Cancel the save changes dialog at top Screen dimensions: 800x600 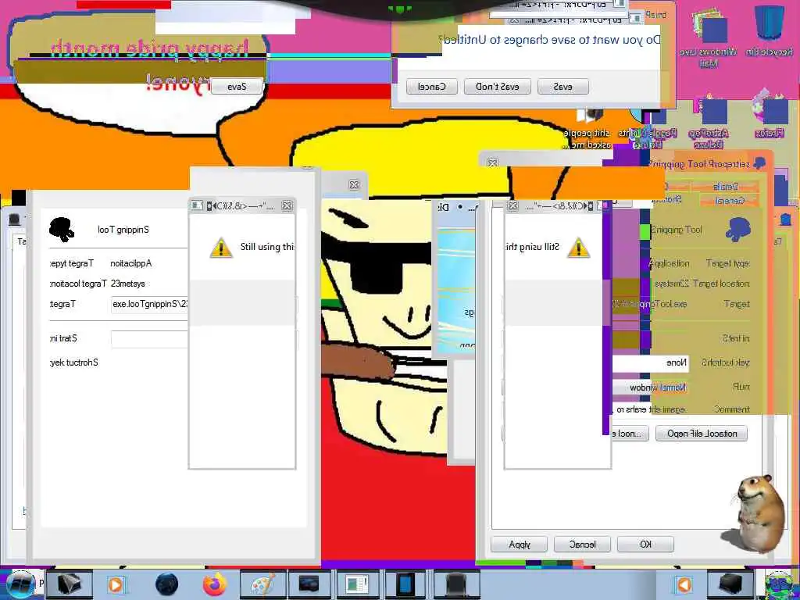click(x=431, y=87)
